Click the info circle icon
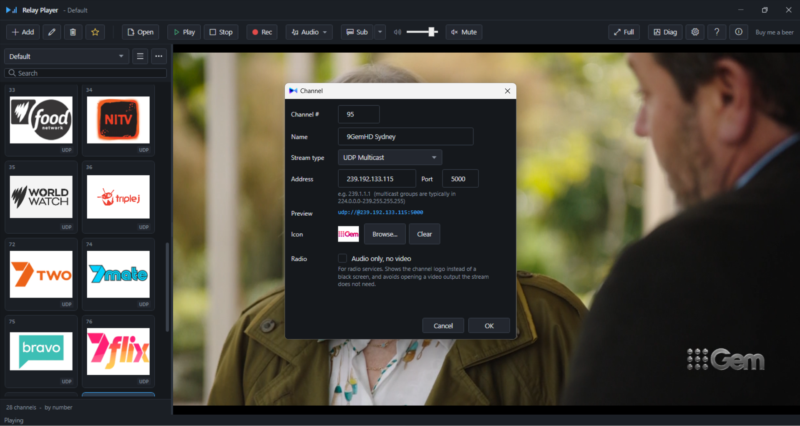Image resolution: width=800 pixels, height=426 pixels. (739, 32)
